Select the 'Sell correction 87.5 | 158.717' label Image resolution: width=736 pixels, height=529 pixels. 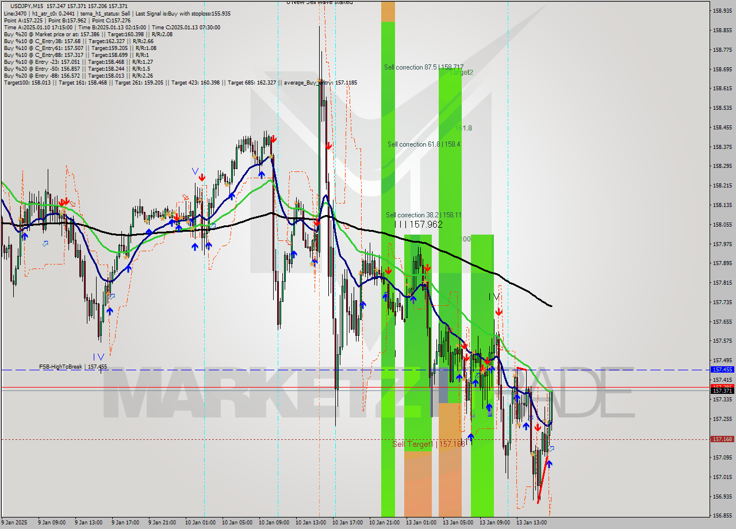pyautogui.click(x=424, y=67)
